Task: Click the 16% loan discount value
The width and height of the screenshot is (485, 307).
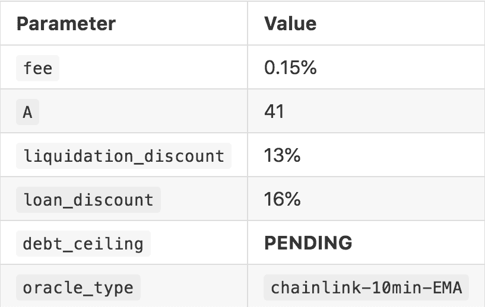Action: 283,200
